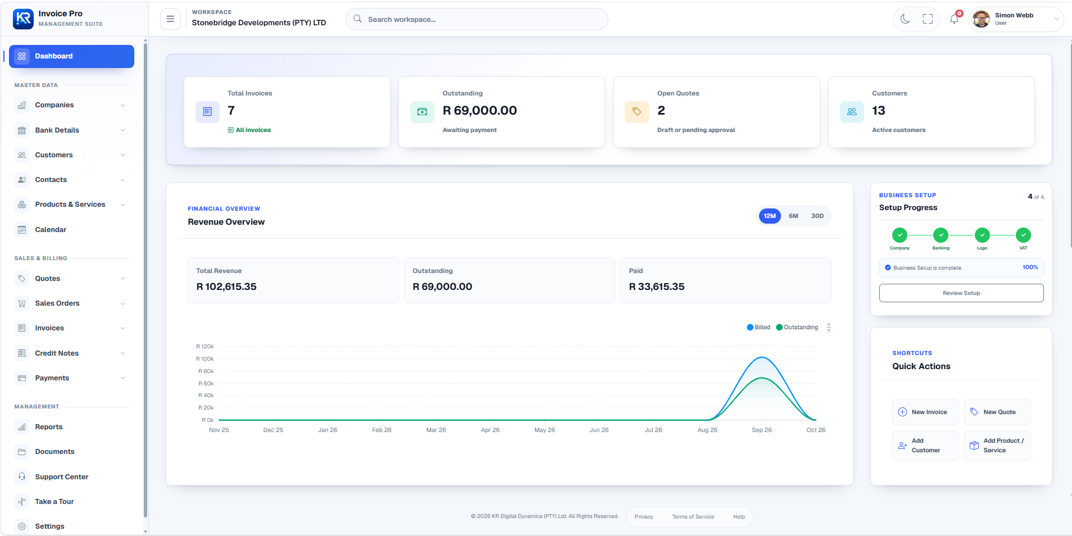Image resolution: width=1072 pixels, height=536 pixels.
Task: Switch chart to 30D range
Action: (x=817, y=216)
